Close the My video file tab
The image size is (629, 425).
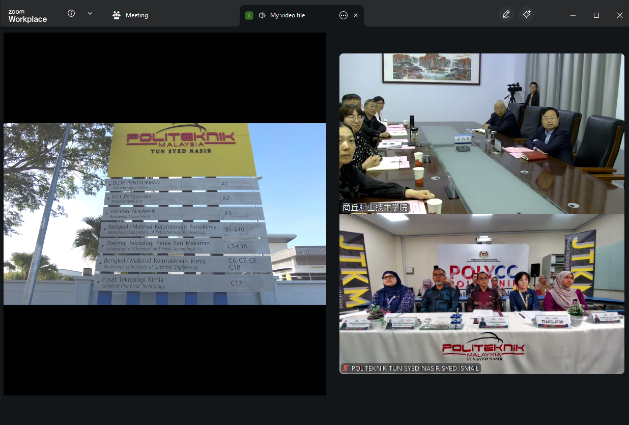(x=356, y=15)
